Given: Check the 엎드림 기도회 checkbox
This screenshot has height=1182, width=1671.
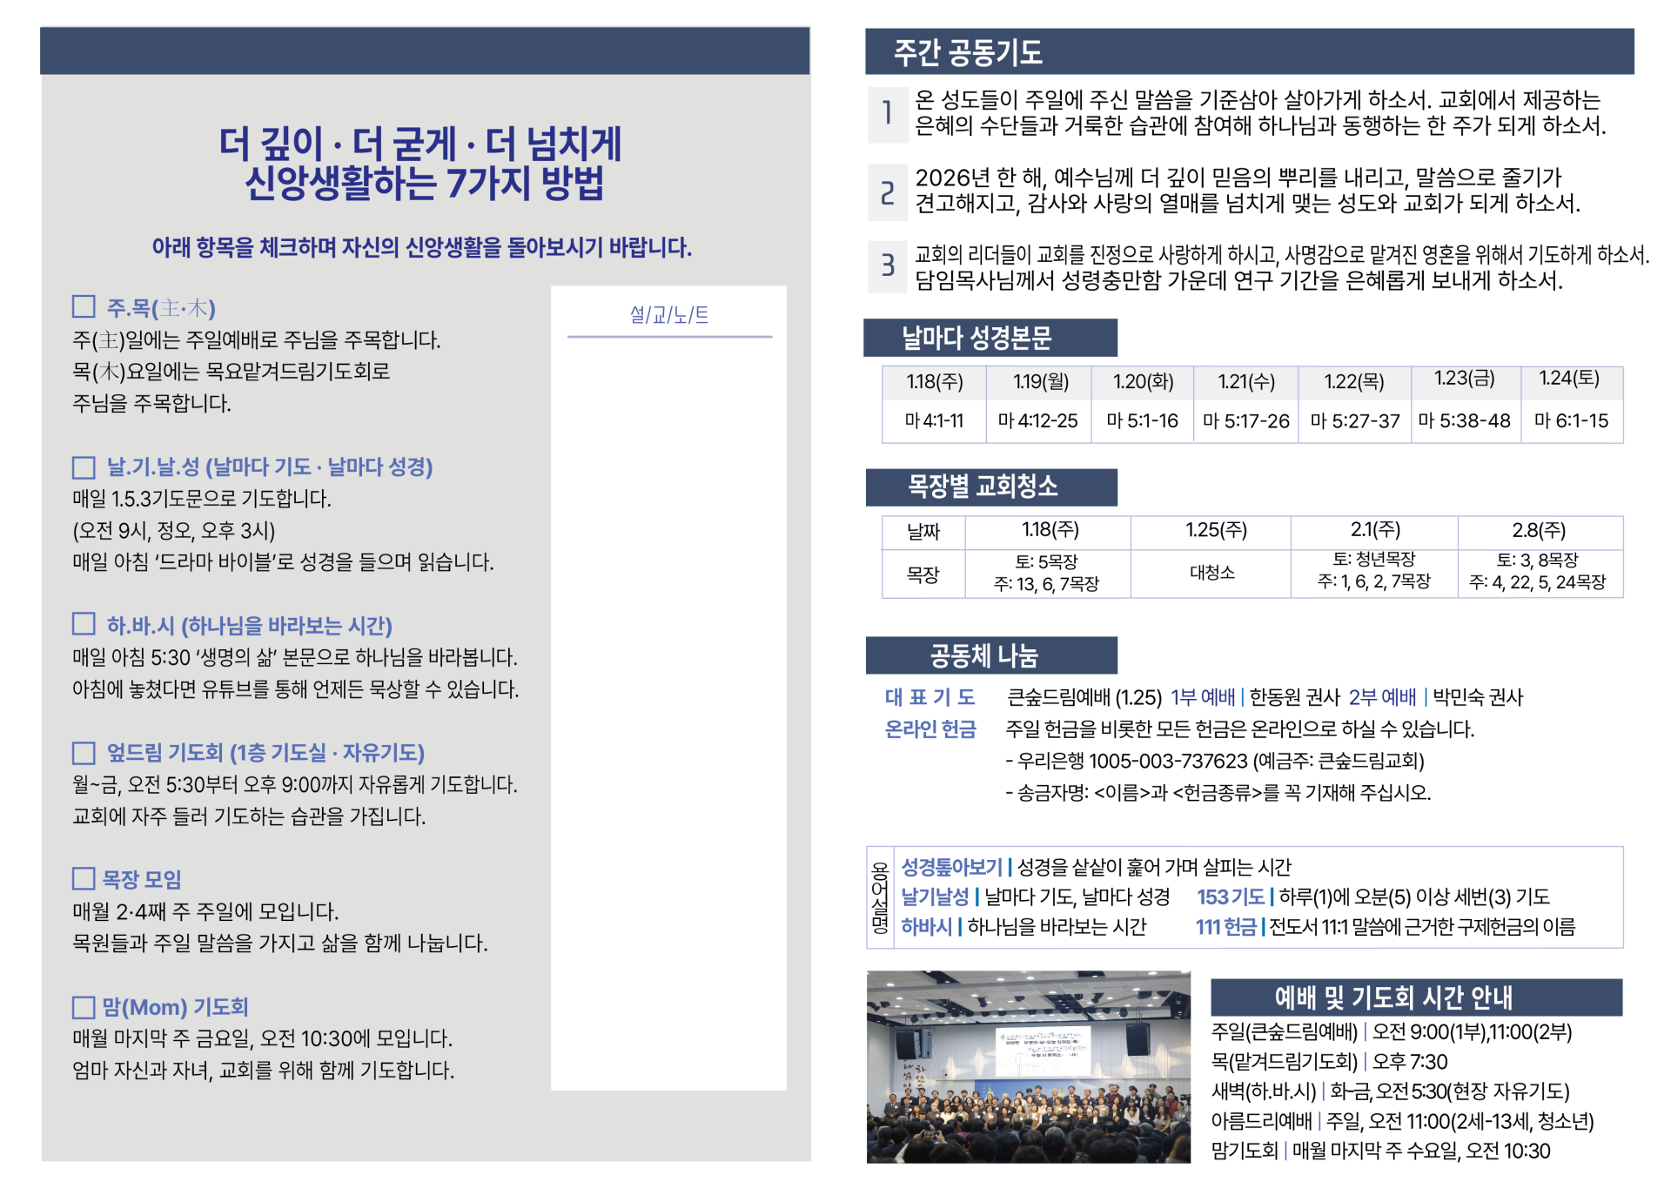Looking at the screenshot, I should pyautogui.click(x=84, y=753).
